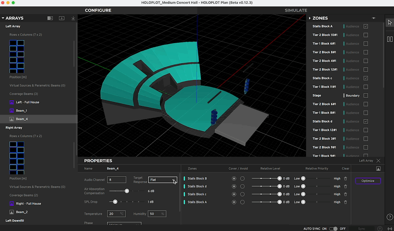Click the panel layout icon in Arrays header

coord(50,18)
